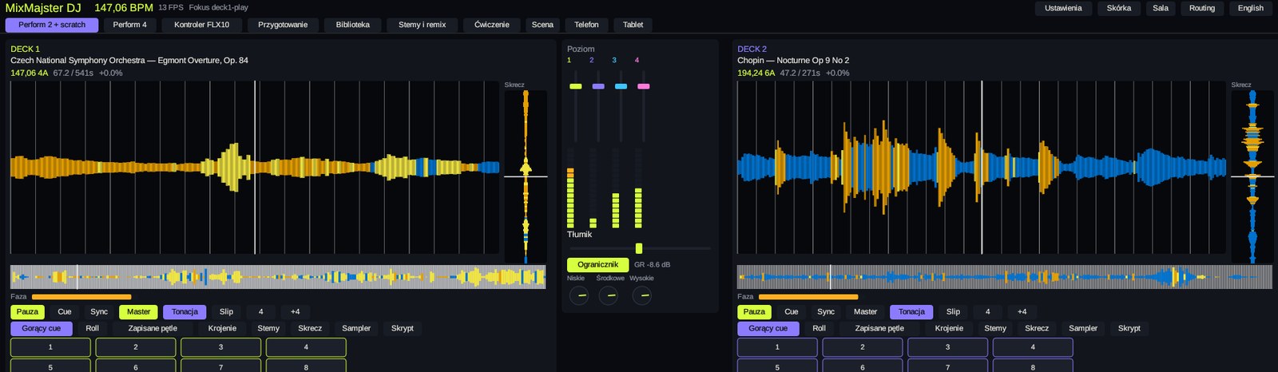
Task: Click Deck 2 track overview waveform strip
Action: coord(1005,277)
